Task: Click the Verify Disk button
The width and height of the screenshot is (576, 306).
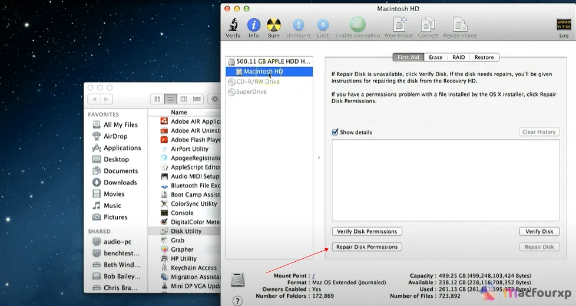Action: tap(539, 231)
